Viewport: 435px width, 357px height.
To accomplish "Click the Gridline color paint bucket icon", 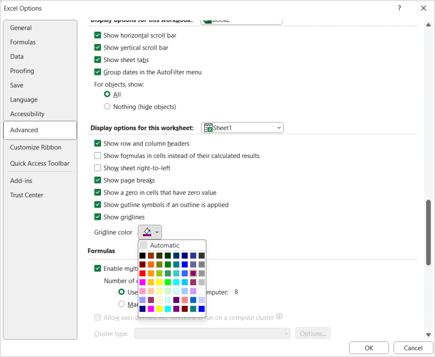I will (x=147, y=231).
